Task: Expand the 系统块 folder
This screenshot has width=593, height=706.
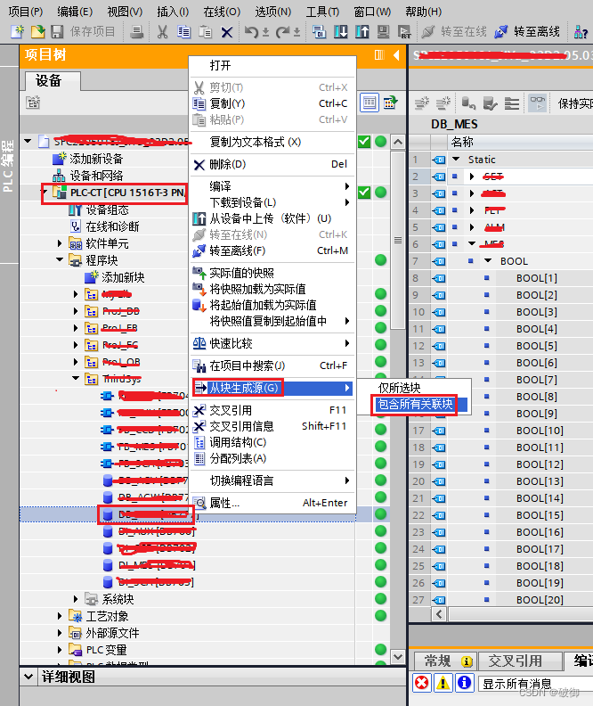Action: click(76, 599)
